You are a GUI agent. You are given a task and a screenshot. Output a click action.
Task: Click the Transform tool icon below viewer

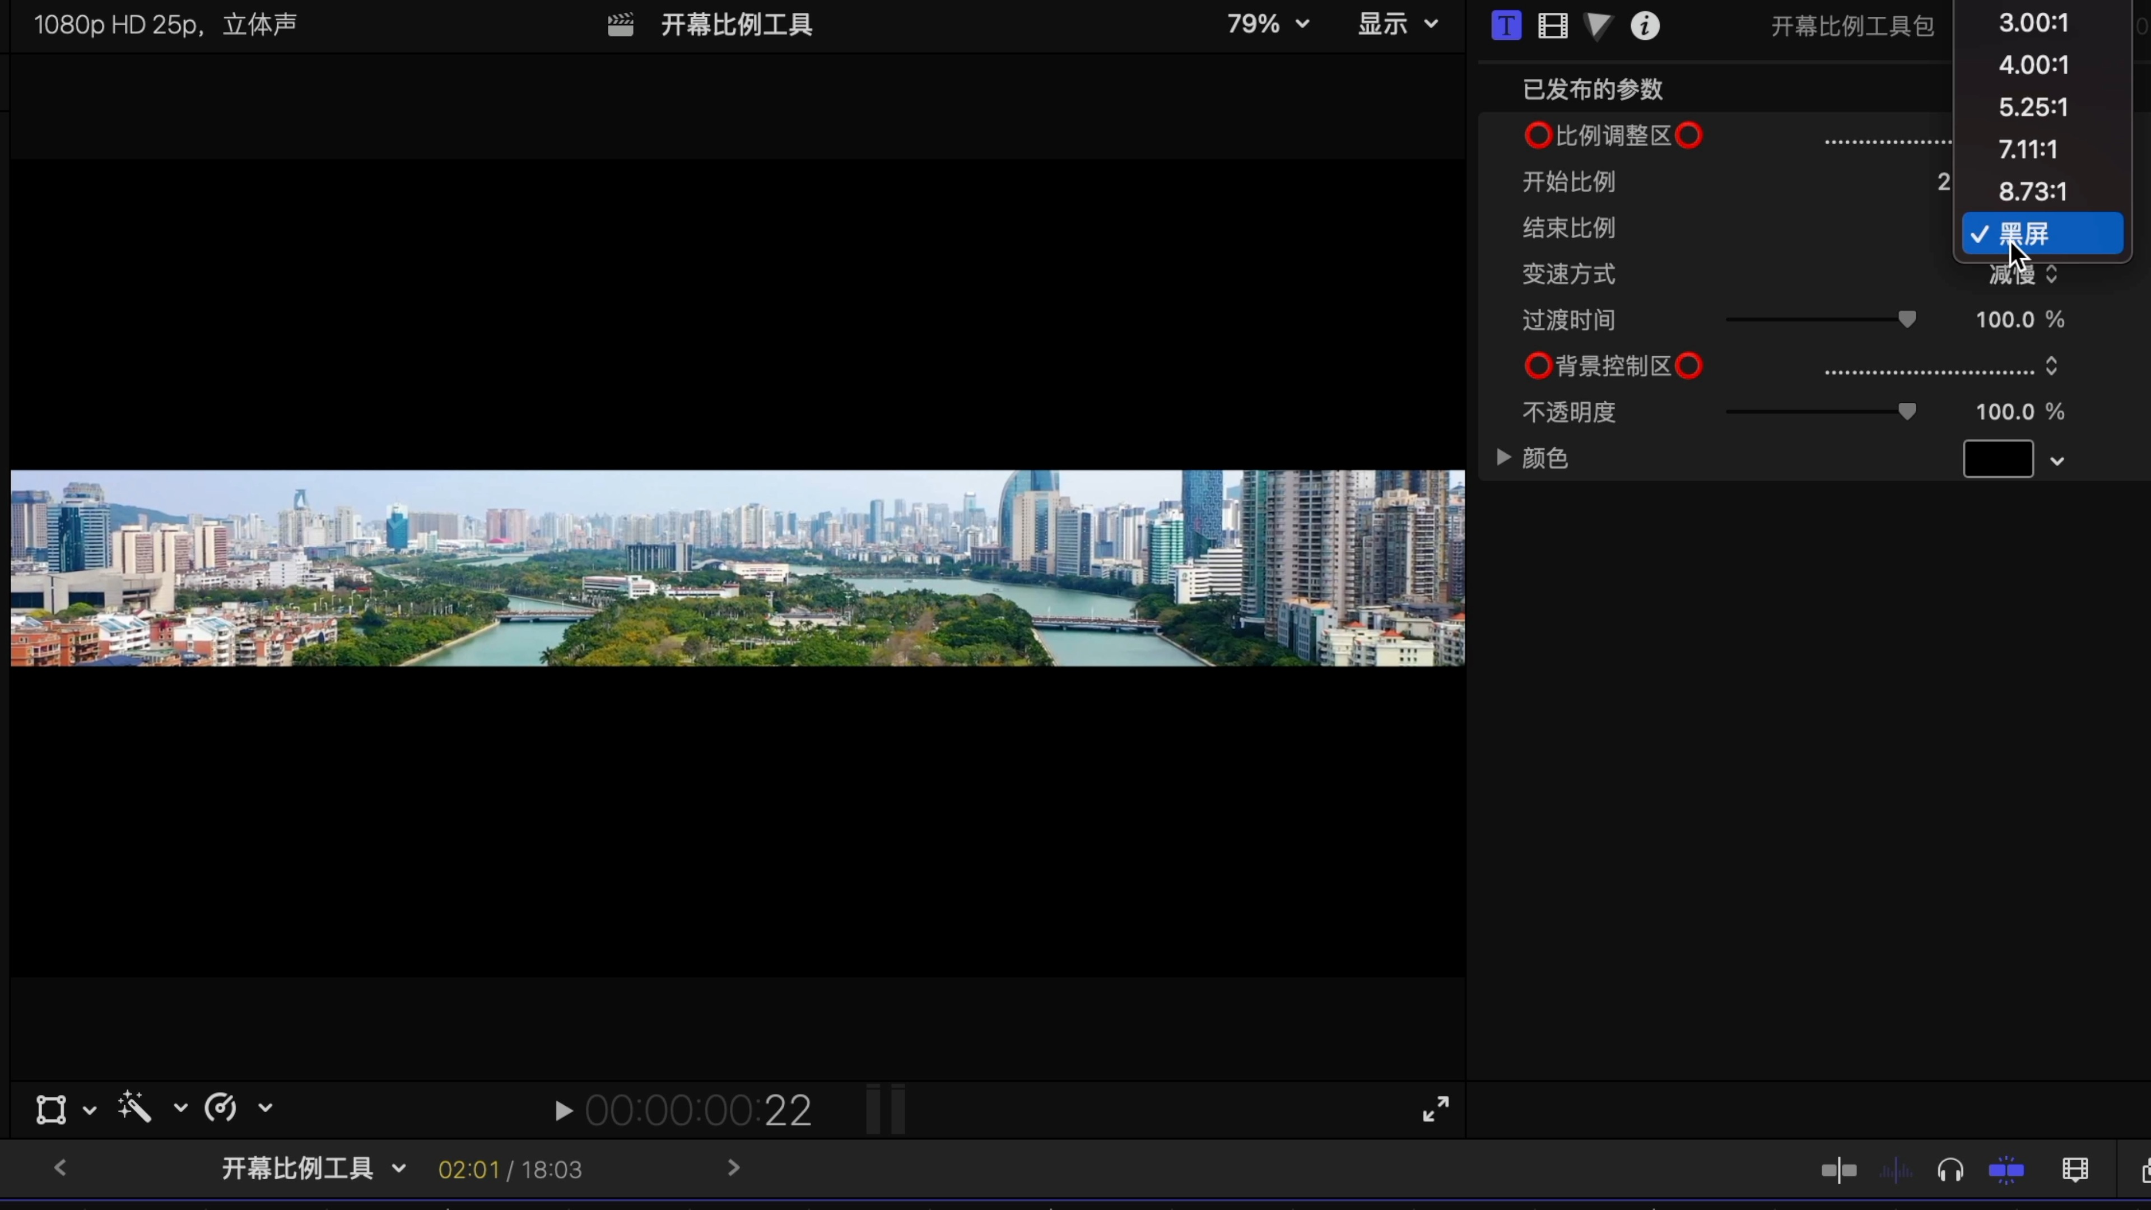[51, 1109]
